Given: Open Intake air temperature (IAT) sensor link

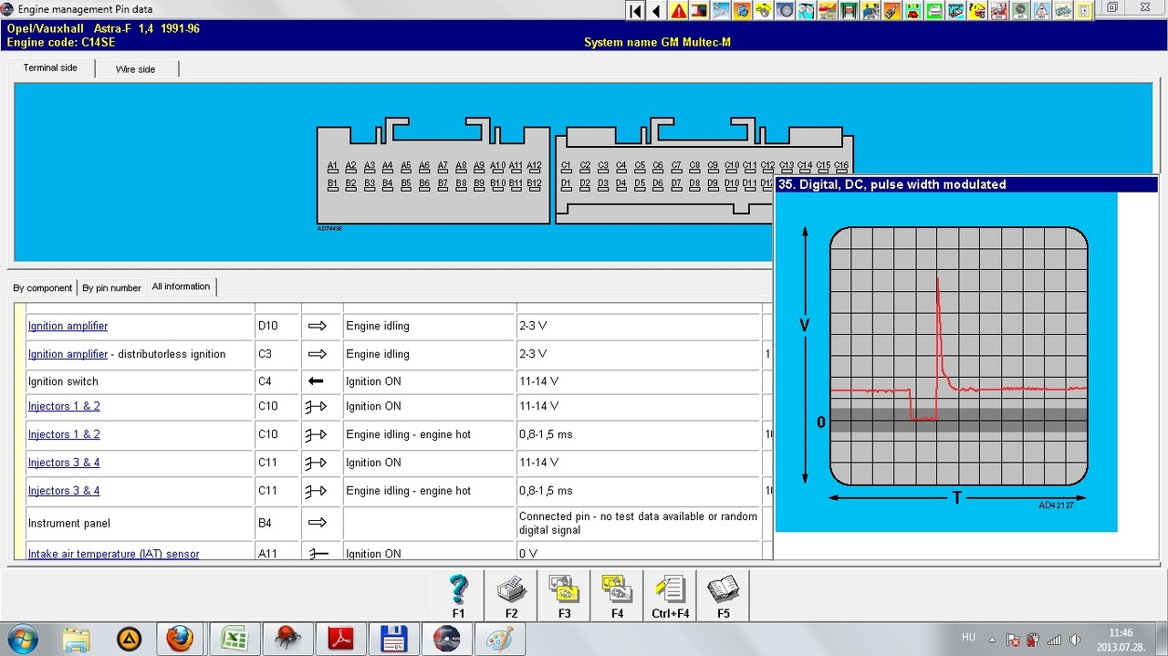Looking at the screenshot, I should [113, 554].
